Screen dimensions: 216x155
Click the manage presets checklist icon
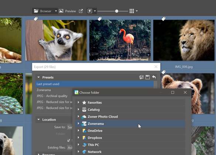(x=141, y=77)
